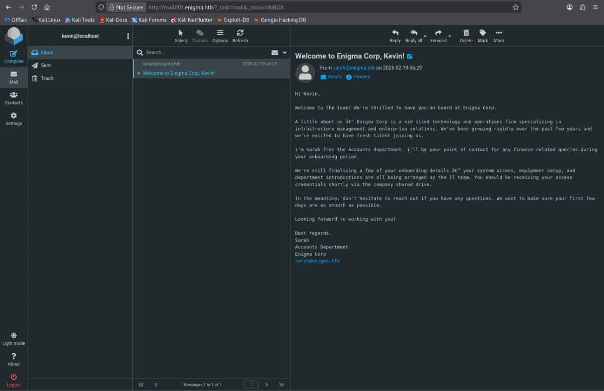This screenshot has height=391, width=604.
Task: Delete the open message
Action: click(x=466, y=36)
